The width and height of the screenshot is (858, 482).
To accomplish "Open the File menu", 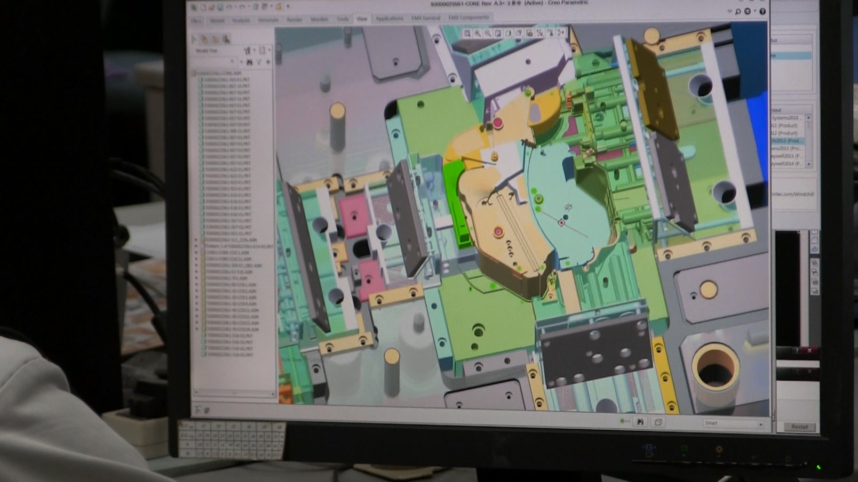I will point(196,21).
